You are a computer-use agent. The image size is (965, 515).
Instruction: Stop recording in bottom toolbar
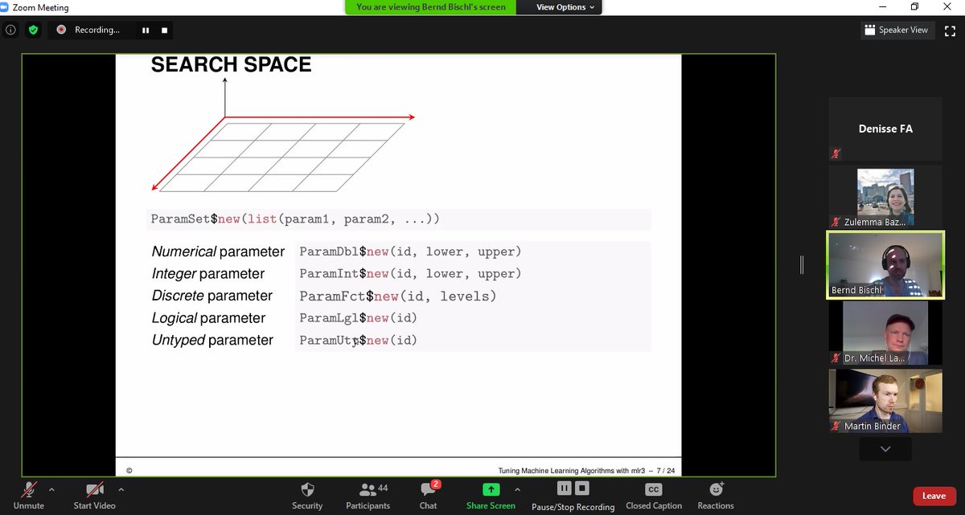coord(582,488)
